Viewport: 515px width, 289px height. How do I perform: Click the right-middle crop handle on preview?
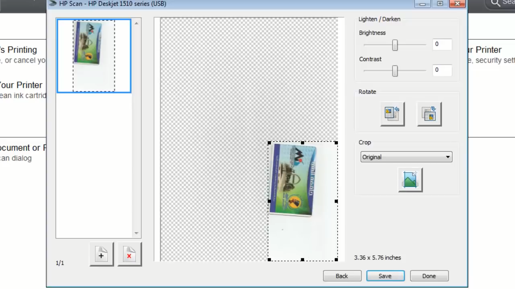click(336, 201)
